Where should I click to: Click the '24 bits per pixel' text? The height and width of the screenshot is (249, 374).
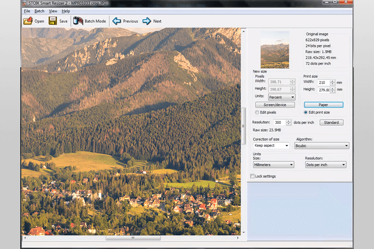(x=318, y=46)
